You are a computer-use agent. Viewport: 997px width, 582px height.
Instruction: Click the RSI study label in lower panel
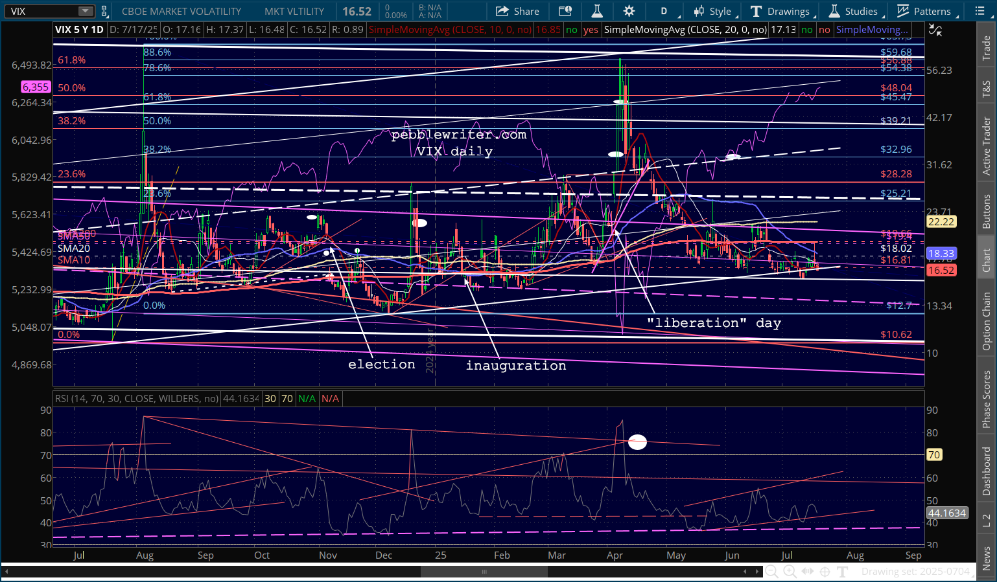pos(137,398)
